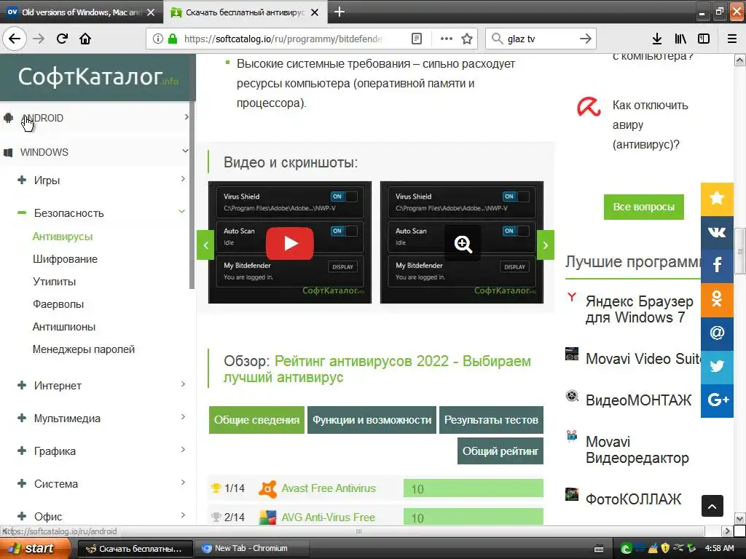This screenshot has height=559, width=746.
Task: Share via the @ Mail.ru icon
Action: (x=717, y=333)
